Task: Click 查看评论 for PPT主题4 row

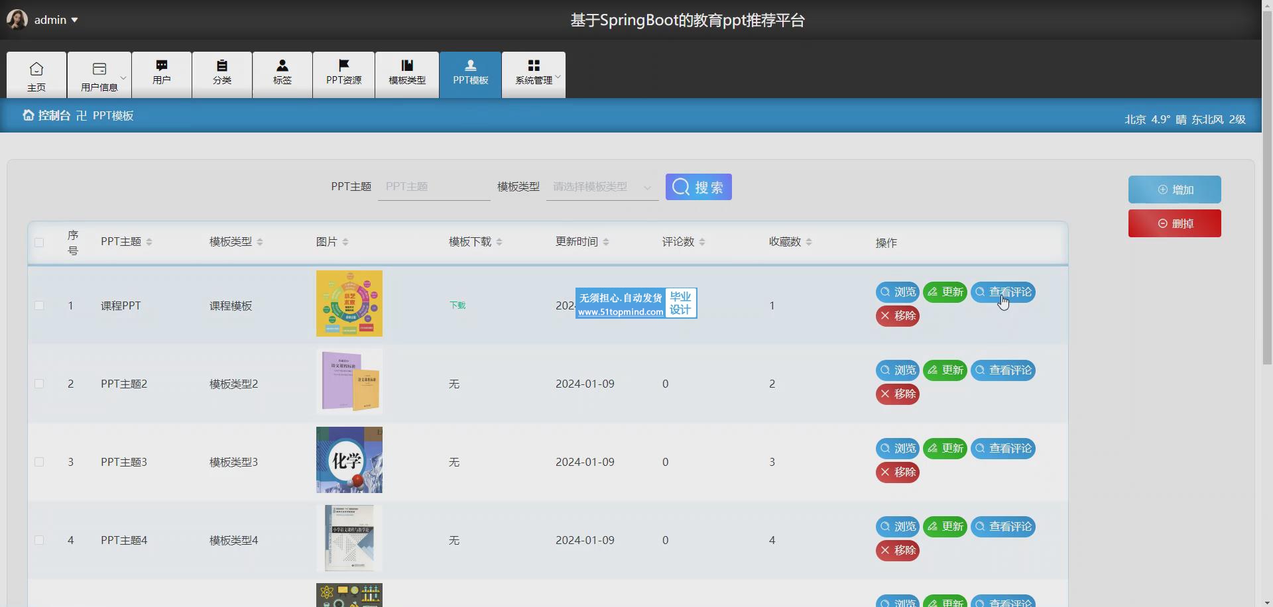Action: coord(1003,527)
